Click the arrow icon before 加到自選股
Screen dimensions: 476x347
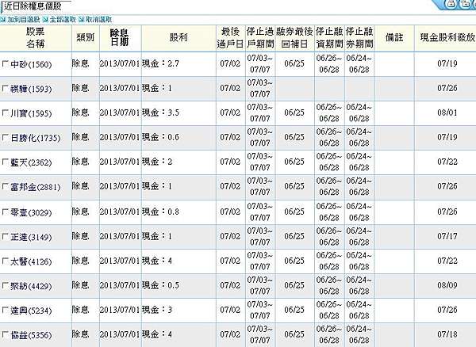click(3, 19)
